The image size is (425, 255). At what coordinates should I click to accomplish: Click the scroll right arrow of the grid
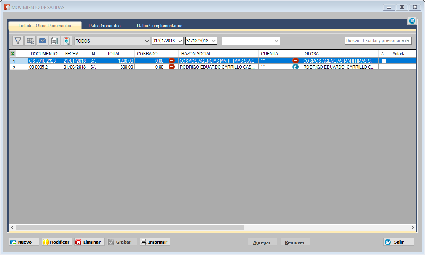pos(412,227)
